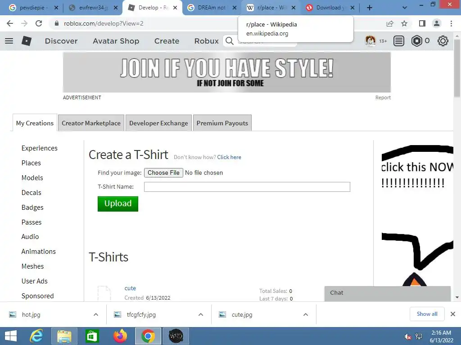Open Create in the Roblox nav
This screenshot has width=461, height=345.
coord(167,41)
